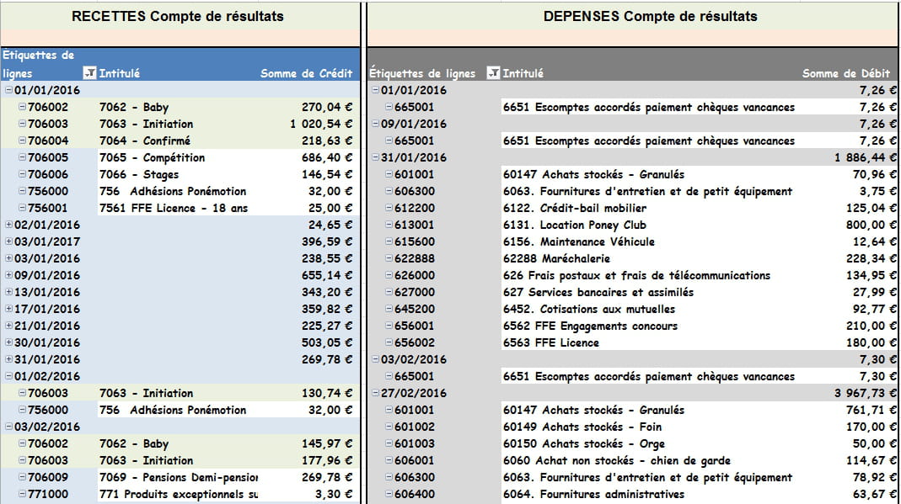This screenshot has height=504, width=901.
Task: Open the Intitulé filter in RECETTES table
Action: [x=89, y=73]
